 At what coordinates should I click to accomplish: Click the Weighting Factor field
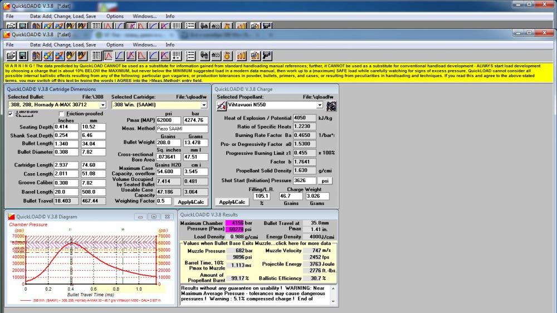pyautogui.click(x=164, y=200)
